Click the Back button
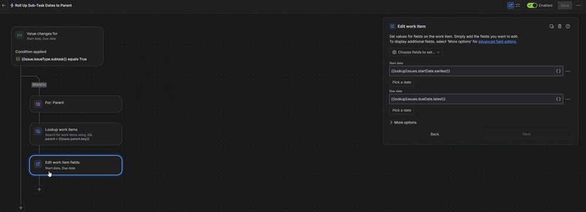 (x=435, y=134)
